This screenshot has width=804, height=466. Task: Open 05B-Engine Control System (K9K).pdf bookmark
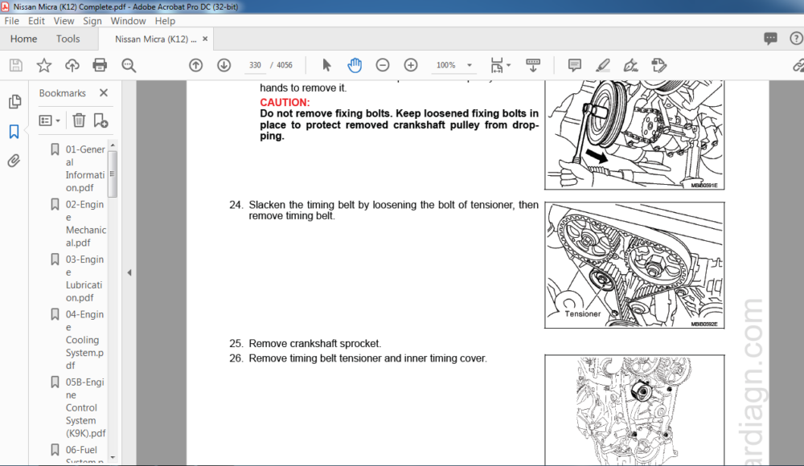[x=85, y=407]
